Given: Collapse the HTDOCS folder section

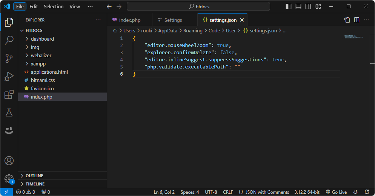Looking at the screenshot, I should click(x=62, y=30).
